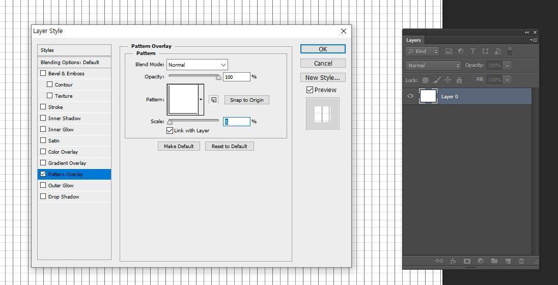Click the Scale value input field
This screenshot has height=285, width=558.
tap(237, 122)
